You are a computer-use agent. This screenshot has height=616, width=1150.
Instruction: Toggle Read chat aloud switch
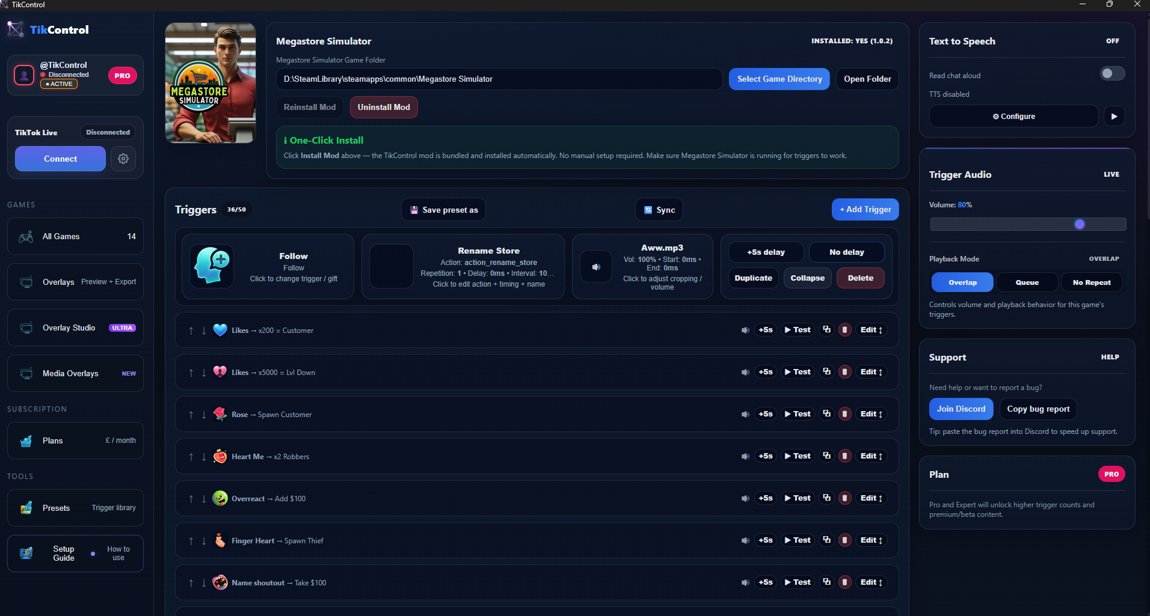1112,73
